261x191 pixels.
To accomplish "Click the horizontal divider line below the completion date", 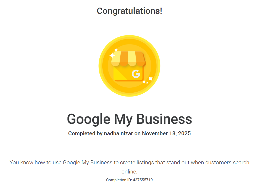I will point(129,148).
